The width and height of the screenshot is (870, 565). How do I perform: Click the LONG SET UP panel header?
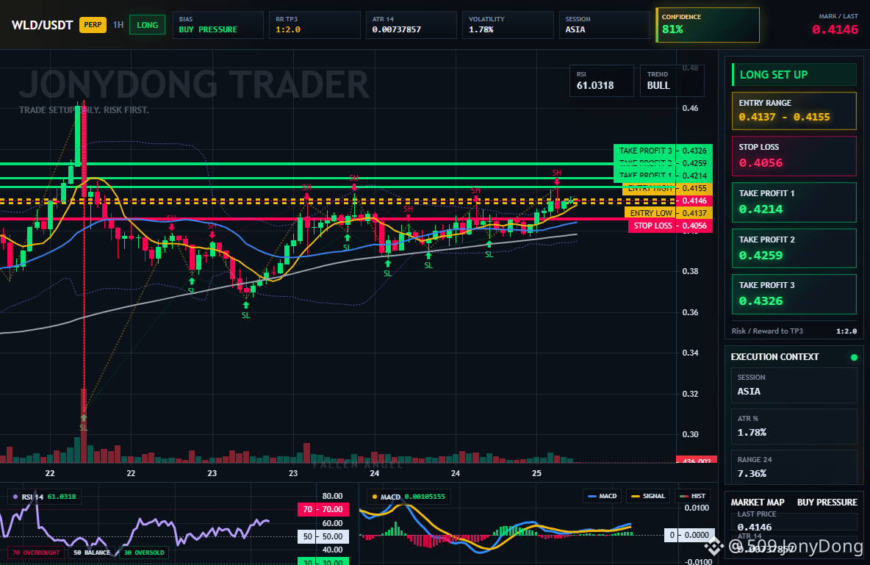[794, 74]
